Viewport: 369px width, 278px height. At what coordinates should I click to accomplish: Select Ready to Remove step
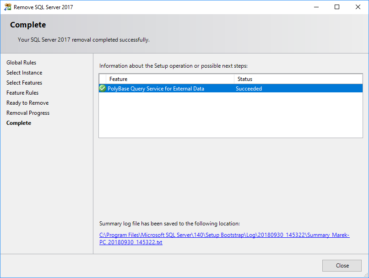(x=27, y=102)
